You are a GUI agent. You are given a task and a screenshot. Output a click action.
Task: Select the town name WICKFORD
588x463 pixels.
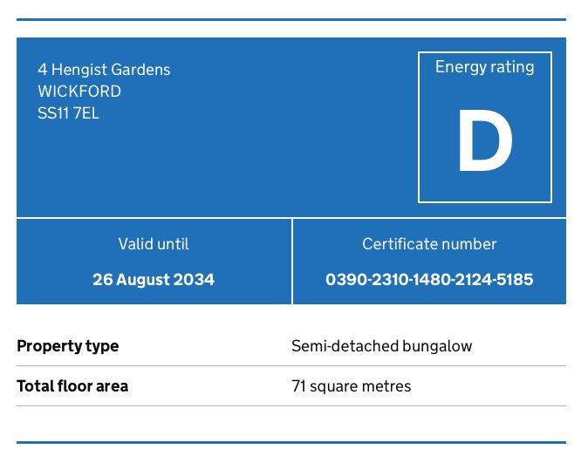[79, 92]
